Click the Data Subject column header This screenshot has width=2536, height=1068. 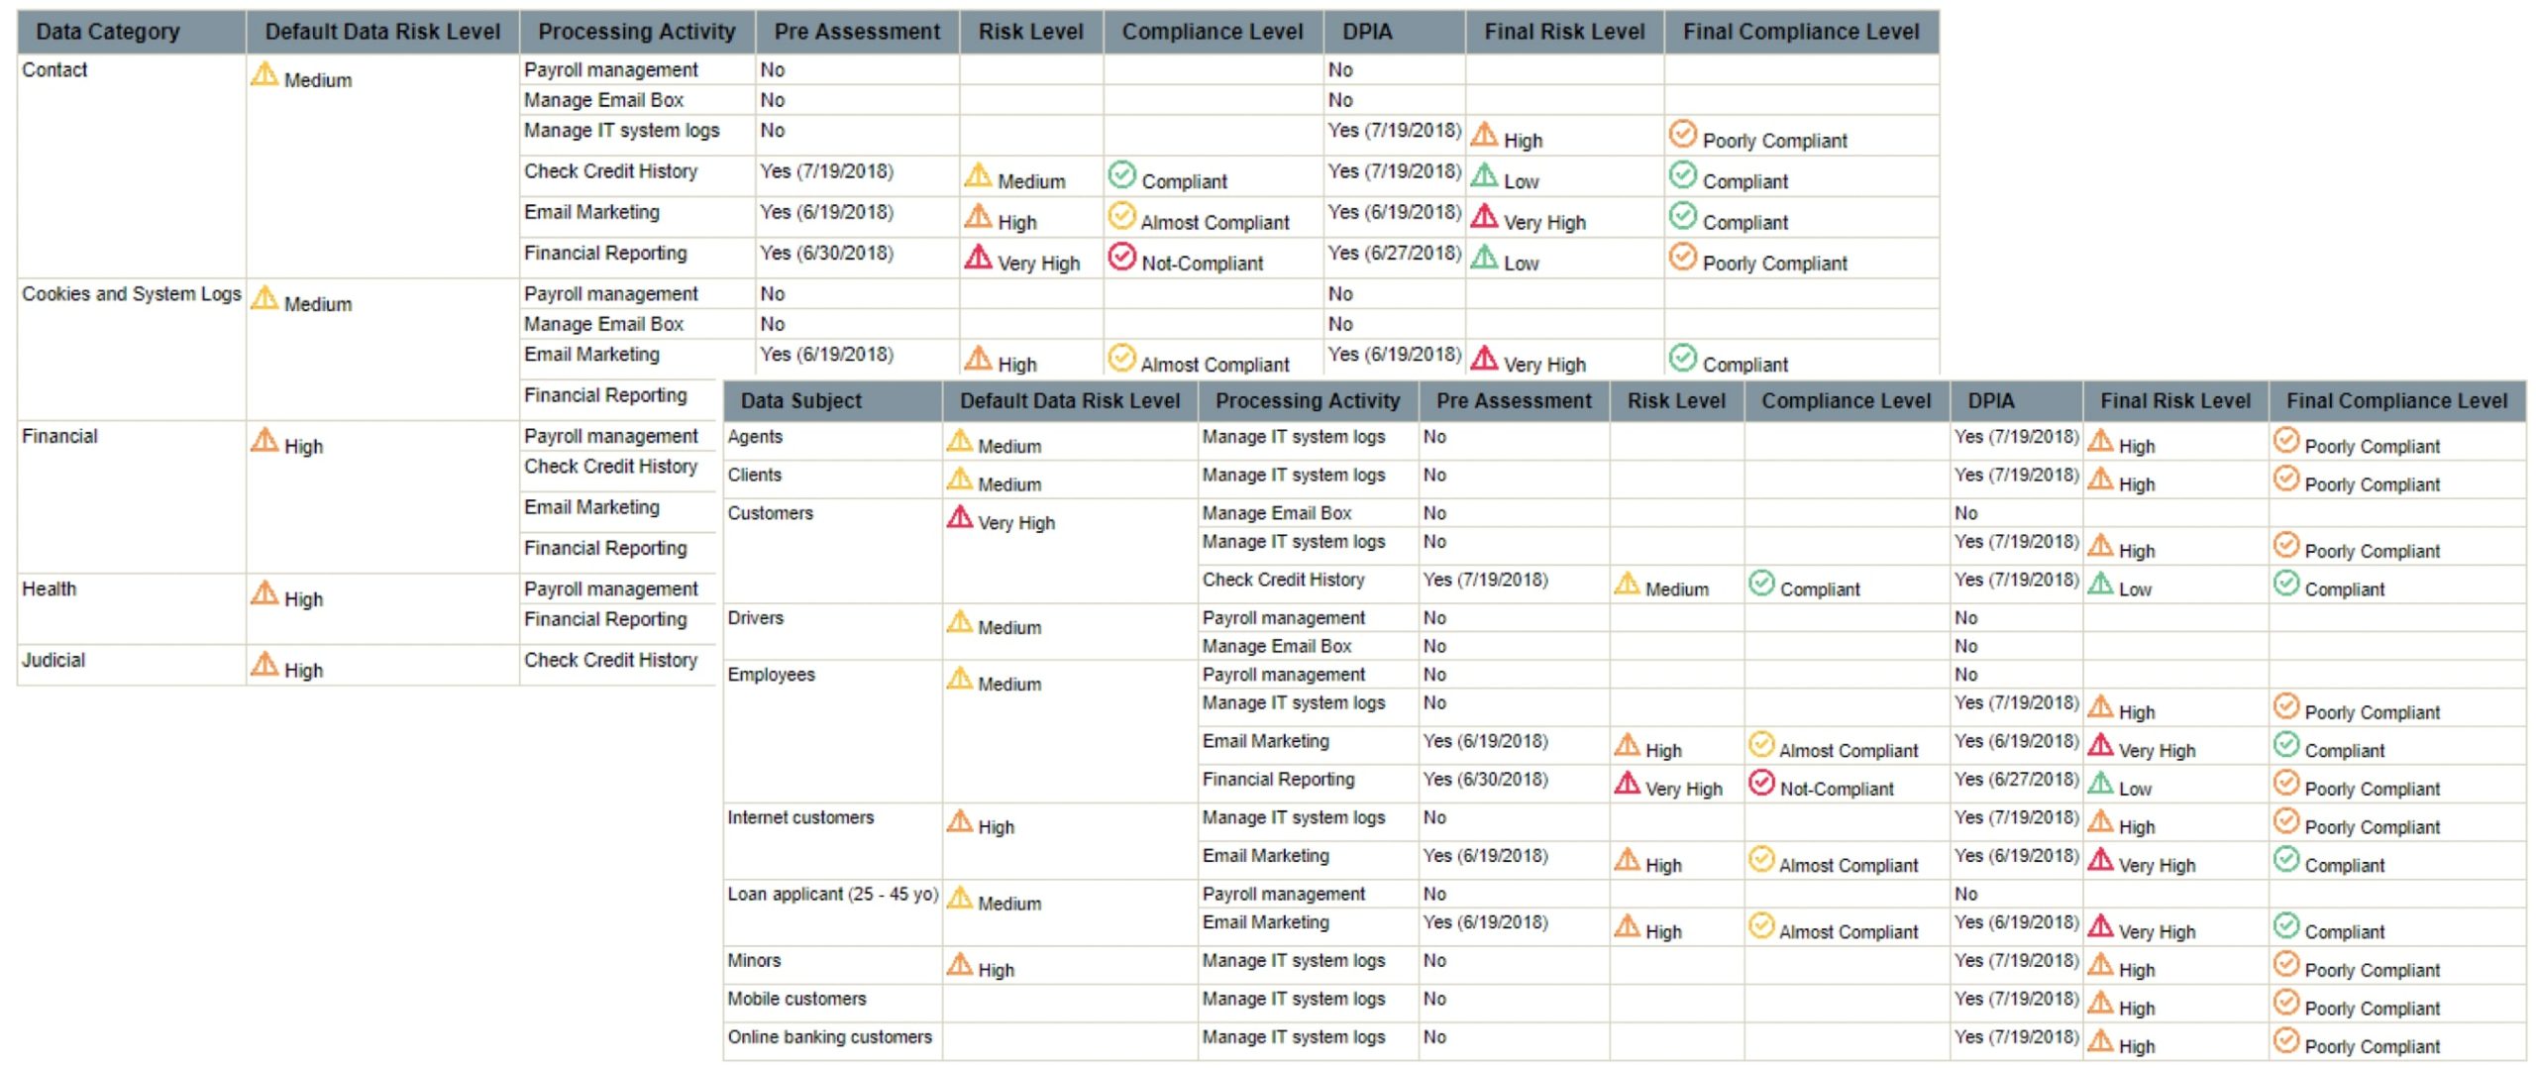pos(800,401)
